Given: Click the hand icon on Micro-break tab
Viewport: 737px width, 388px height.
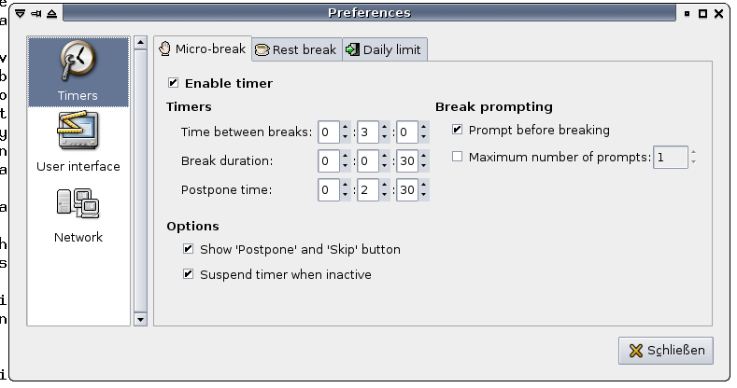Looking at the screenshot, I should coord(164,48).
